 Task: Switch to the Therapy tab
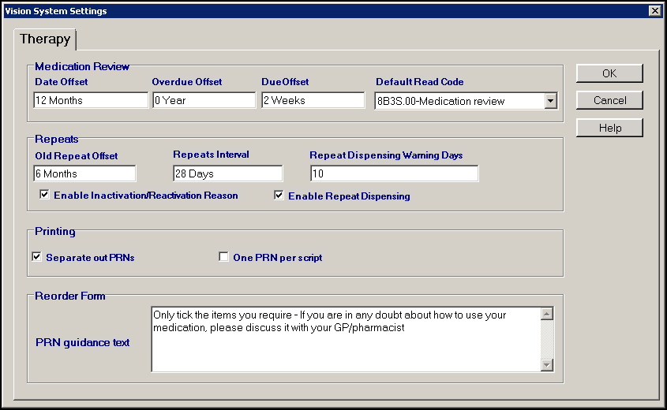click(x=45, y=39)
